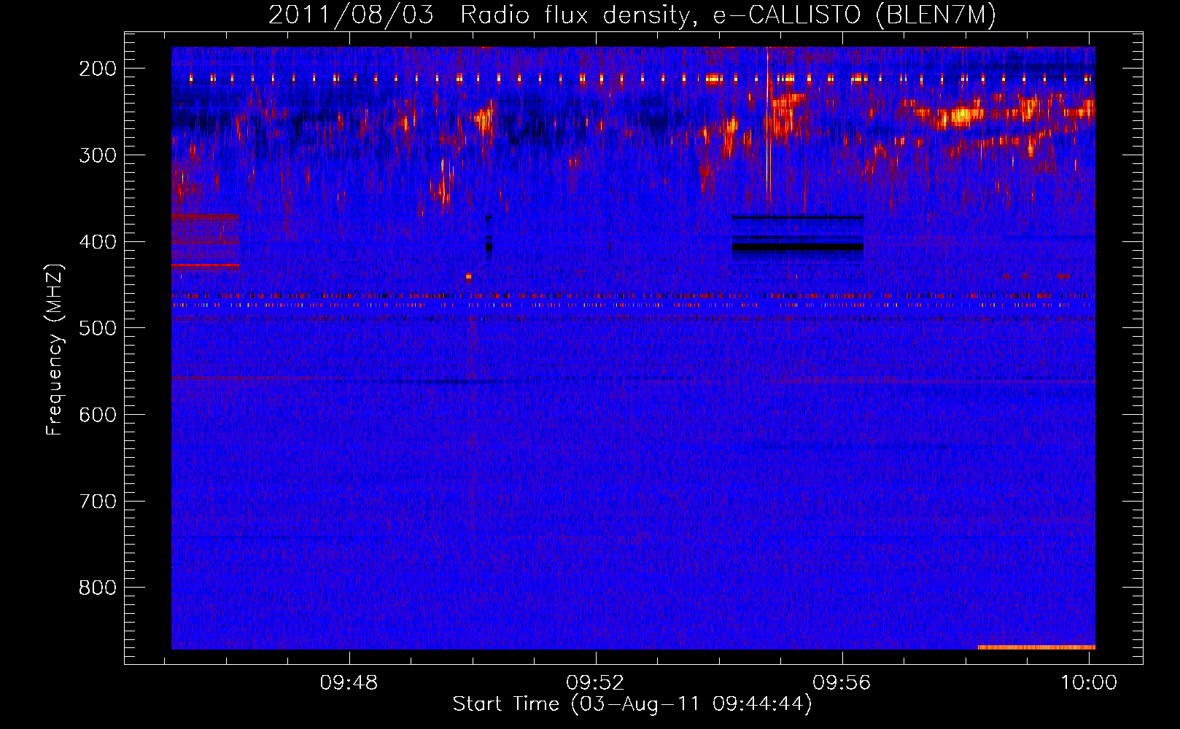Click the 09:52 time tick label
This screenshot has width=1180, height=729.
pos(596,682)
